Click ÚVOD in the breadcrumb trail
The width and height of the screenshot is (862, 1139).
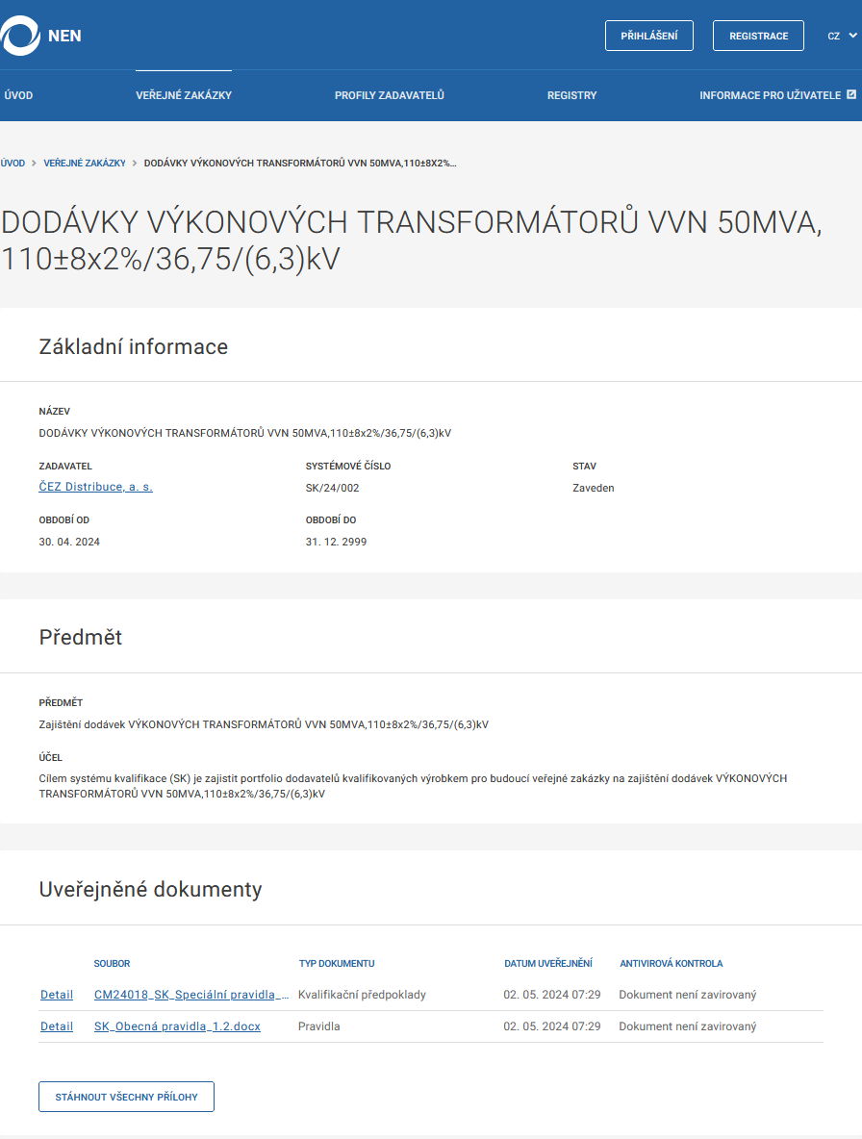(x=13, y=163)
